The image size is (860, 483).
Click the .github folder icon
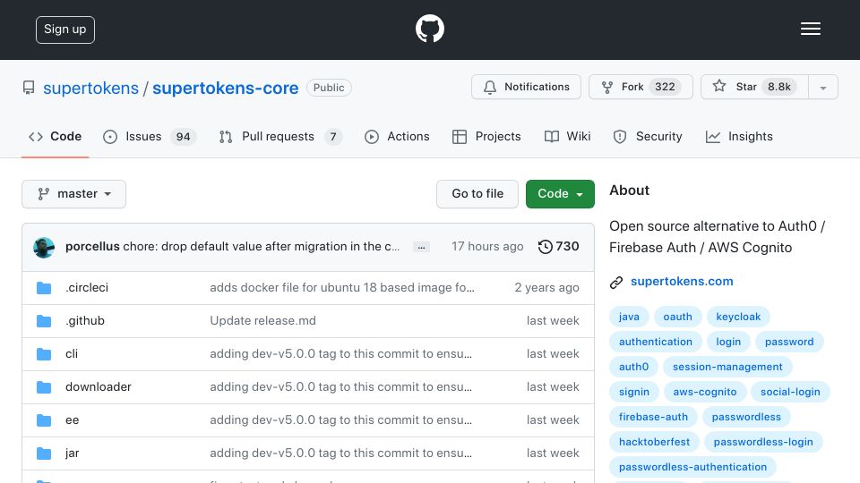click(44, 321)
